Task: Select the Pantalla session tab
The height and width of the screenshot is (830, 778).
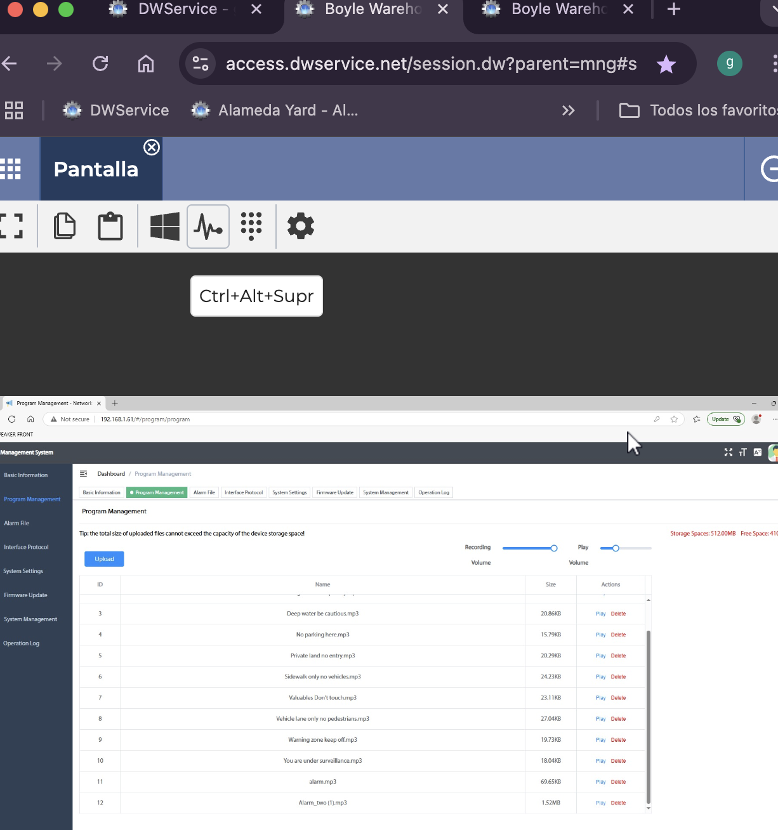Action: (x=96, y=169)
